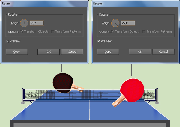Click the left Rotate dialog title bar
180x127 pixels.
(x=44, y=4)
